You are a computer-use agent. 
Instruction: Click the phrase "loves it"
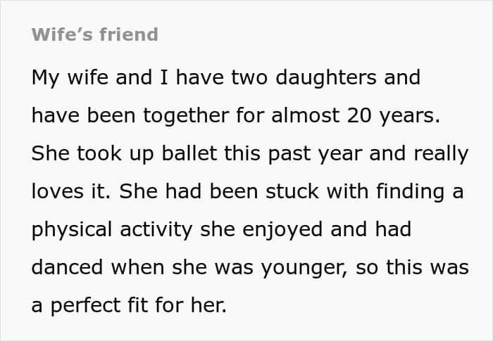coord(70,191)
